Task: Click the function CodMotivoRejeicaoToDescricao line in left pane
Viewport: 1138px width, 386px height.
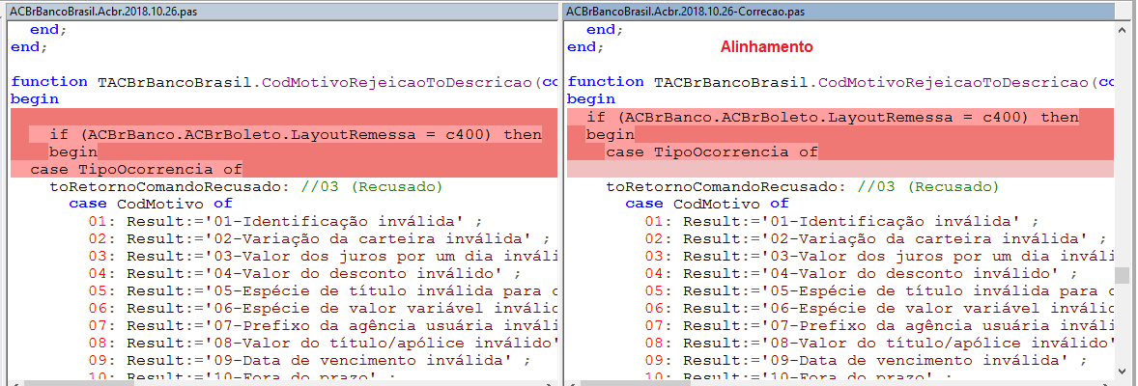Action: pos(284,82)
